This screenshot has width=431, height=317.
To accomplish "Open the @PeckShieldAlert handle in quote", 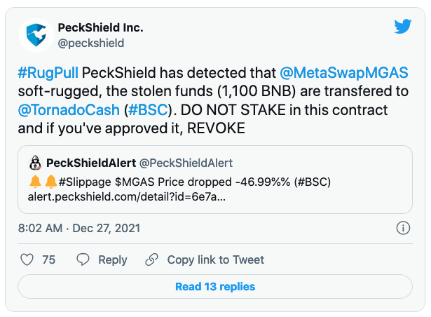I will pyautogui.click(x=186, y=163).
